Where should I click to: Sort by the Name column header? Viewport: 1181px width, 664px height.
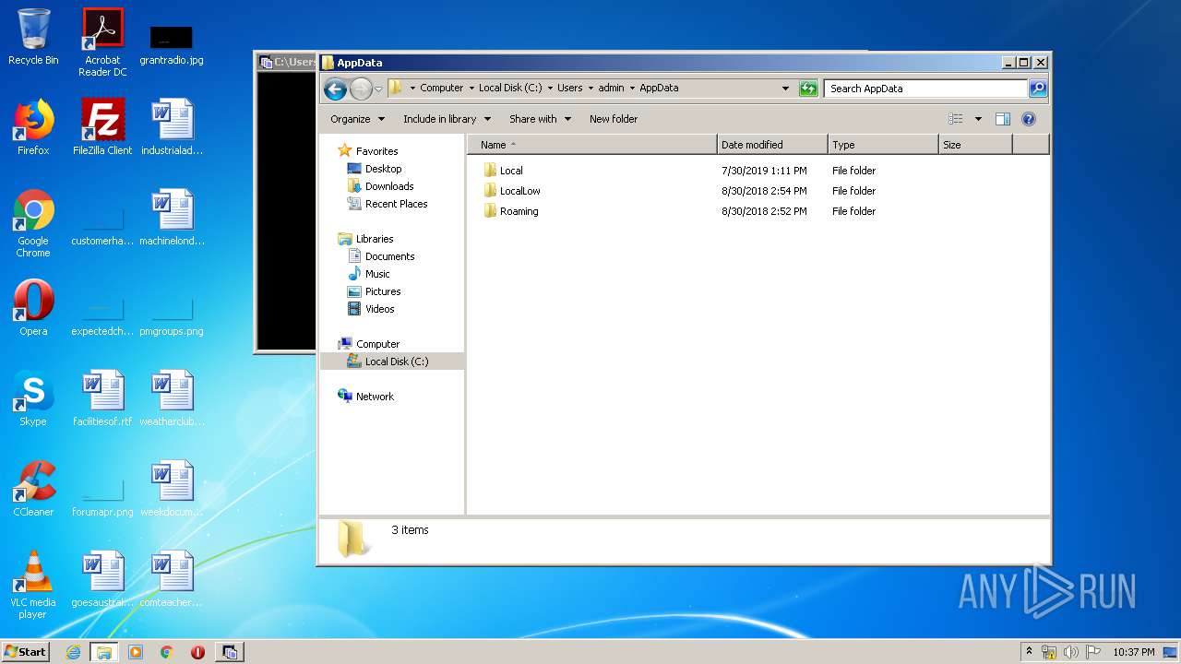(x=592, y=145)
